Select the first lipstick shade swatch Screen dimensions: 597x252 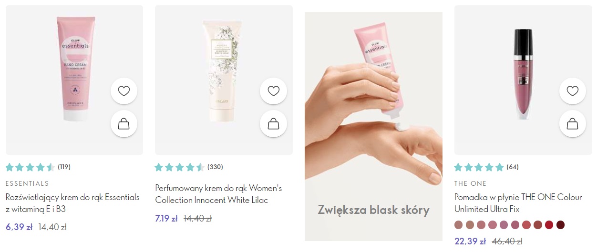click(x=459, y=225)
